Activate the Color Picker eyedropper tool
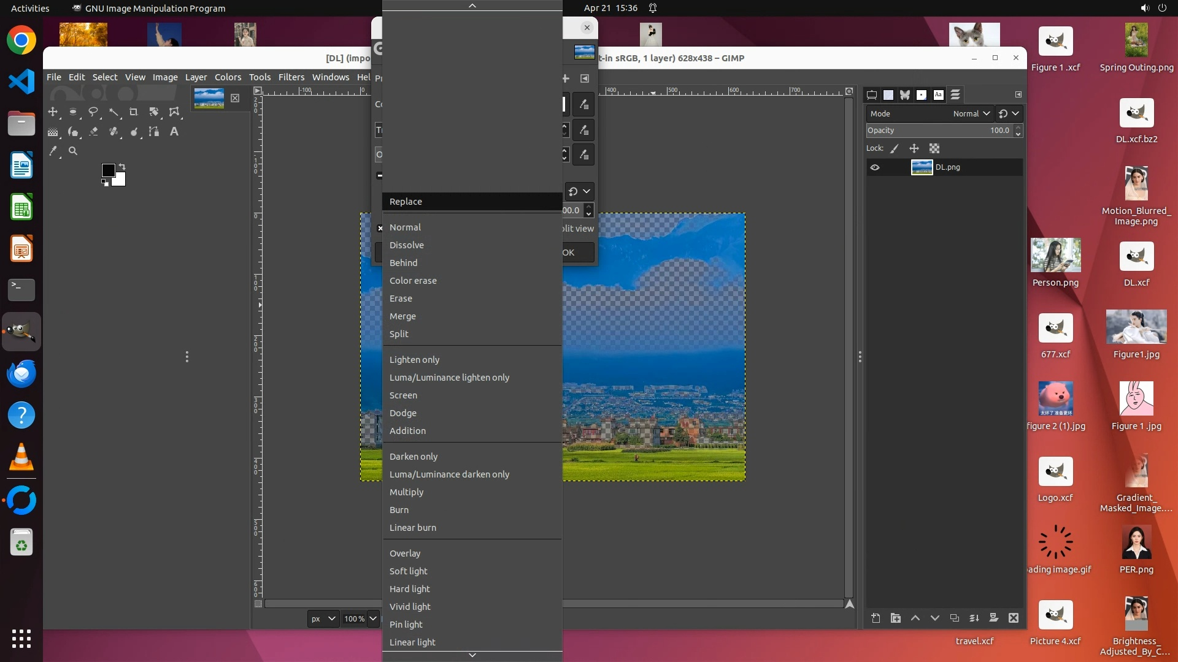The width and height of the screenshot is (1178, 662). click(x=53, y=151)
